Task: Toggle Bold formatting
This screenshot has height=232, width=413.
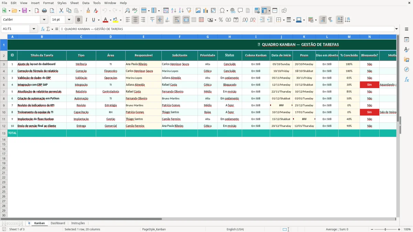Action: pos(79,20)
